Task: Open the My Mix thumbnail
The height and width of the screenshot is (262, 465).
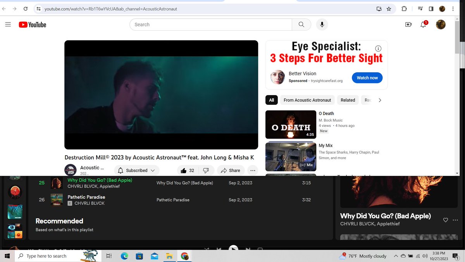Action: [x=291, y=156]
